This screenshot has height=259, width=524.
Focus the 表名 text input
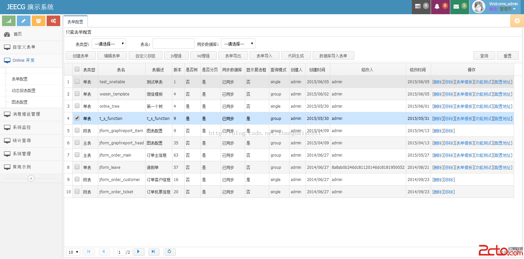click(x=173, y=44)
